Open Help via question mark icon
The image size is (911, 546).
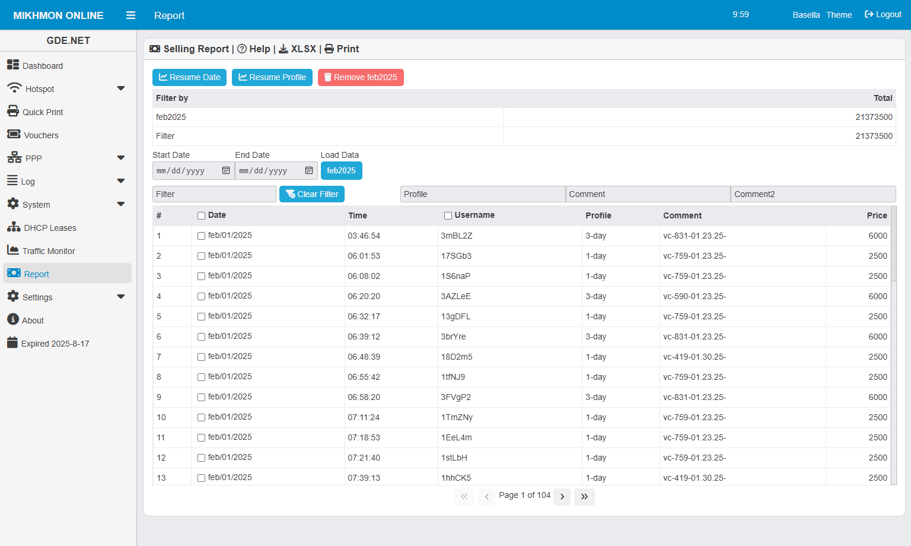point(242,49)
